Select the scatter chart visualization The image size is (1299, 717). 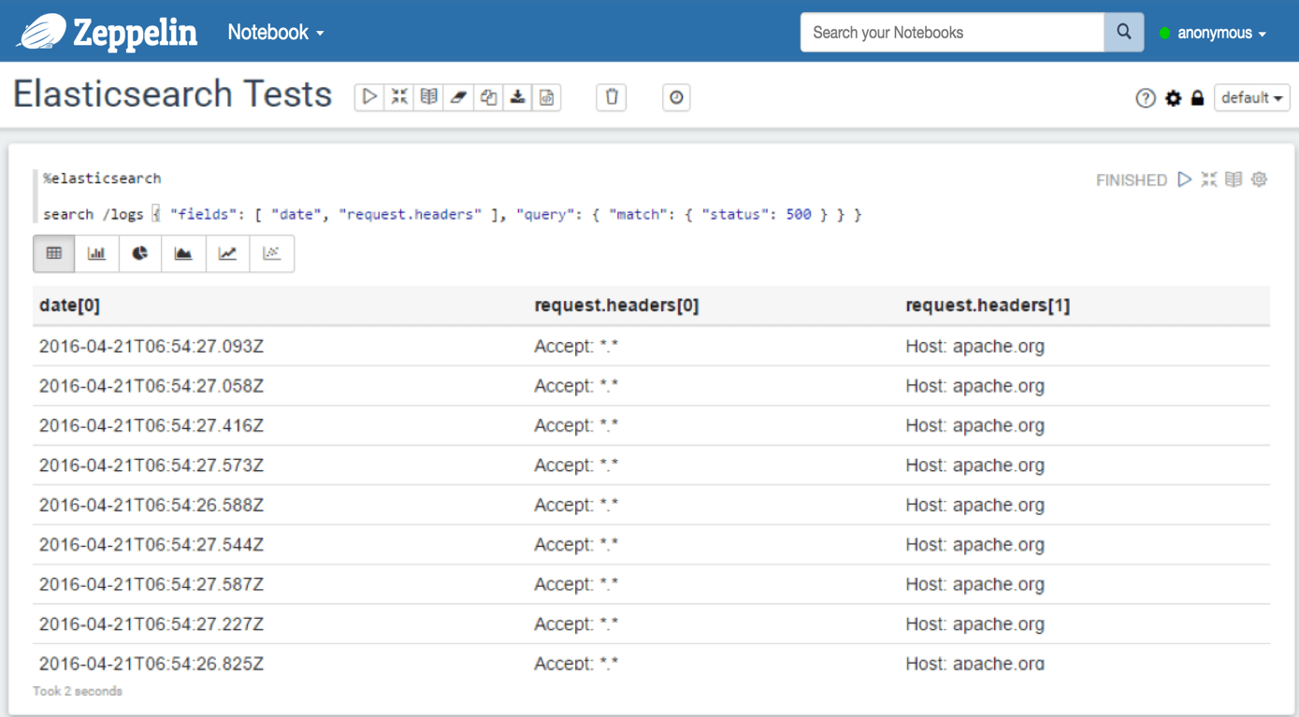click(270, 253)
